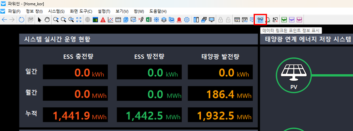
Task: Open the 창(W) menu
Action: click(139, 11)
